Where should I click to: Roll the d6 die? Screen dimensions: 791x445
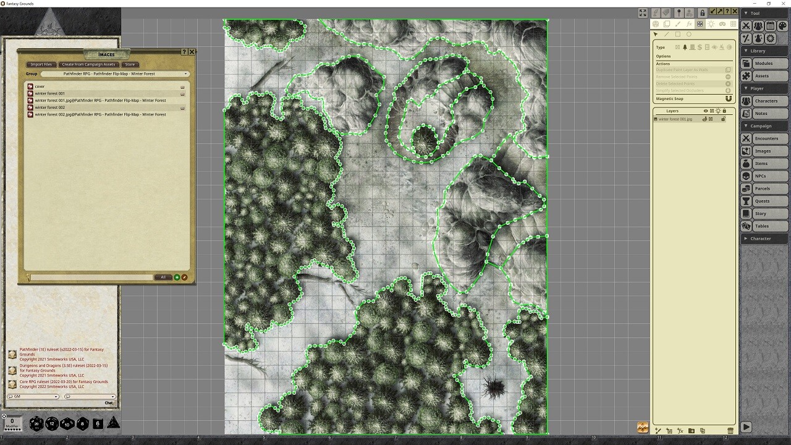(x=98, y=423)
